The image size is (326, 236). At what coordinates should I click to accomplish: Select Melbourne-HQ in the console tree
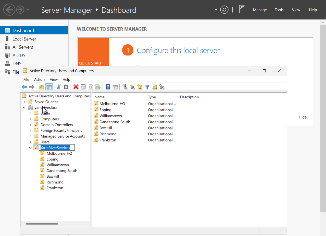click(59, 153)
